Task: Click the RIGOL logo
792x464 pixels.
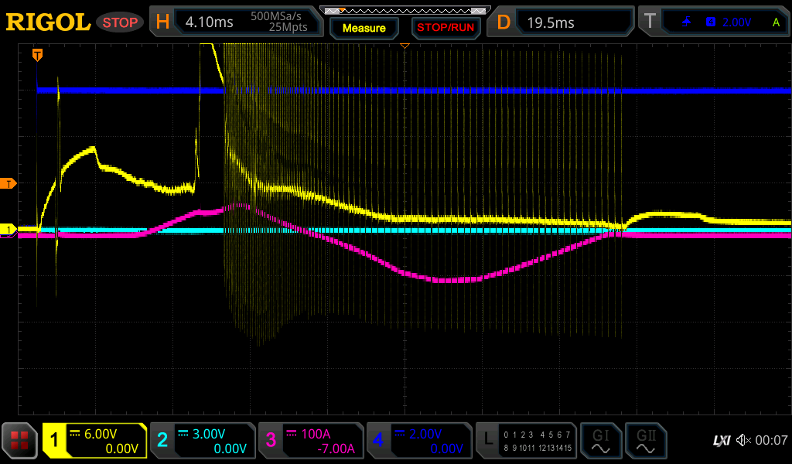Action: 48,22
